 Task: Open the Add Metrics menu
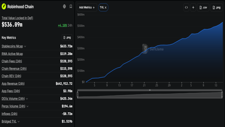tap(87, 7)
